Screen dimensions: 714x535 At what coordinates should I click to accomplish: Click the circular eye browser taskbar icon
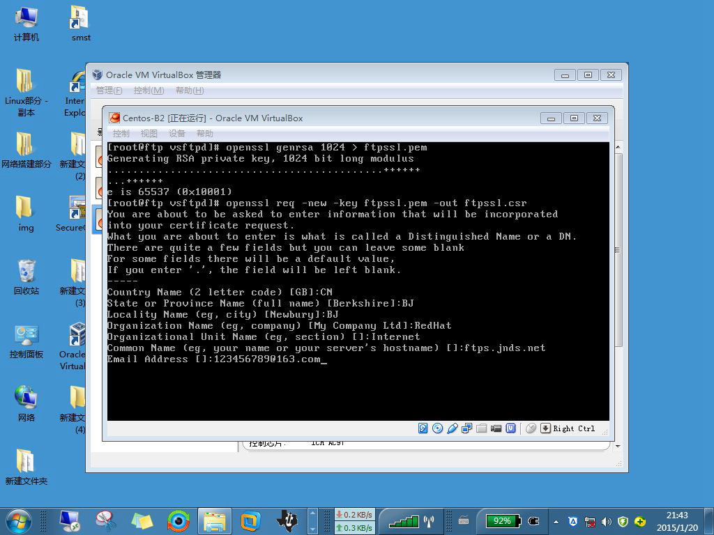(x=178, y=521)
